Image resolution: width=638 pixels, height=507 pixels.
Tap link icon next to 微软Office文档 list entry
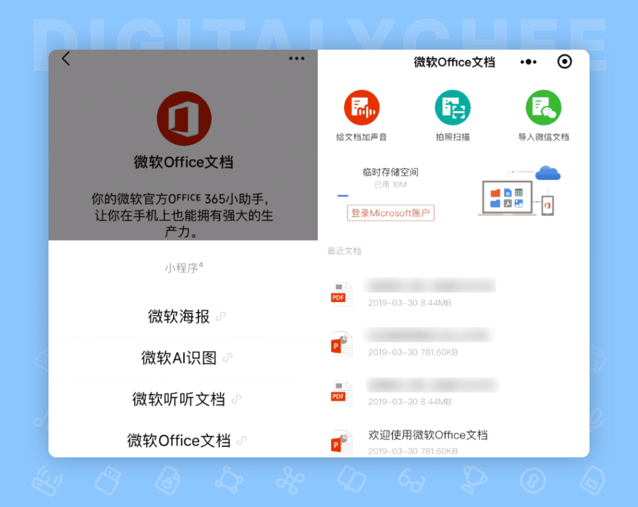[x=242, y=440]
